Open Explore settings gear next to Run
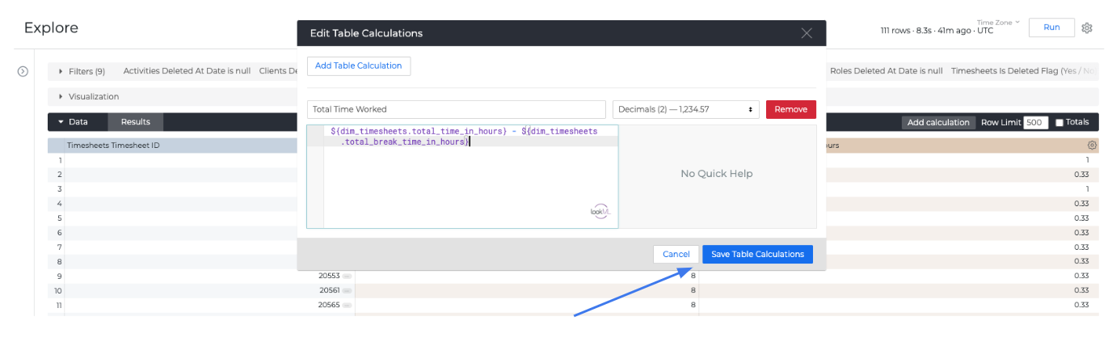The width and height of the screenshot is (1112, 342). point(1087,27)
